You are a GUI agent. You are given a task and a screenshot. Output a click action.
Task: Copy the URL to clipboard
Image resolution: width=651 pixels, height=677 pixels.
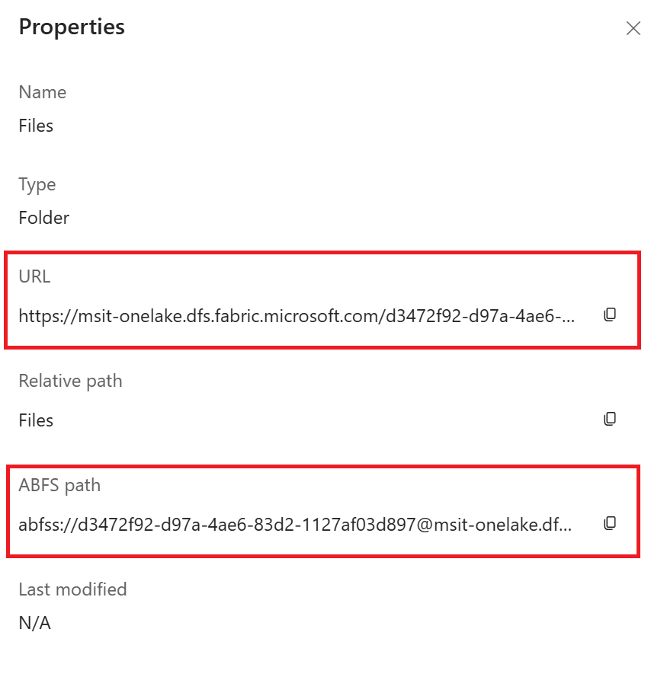point(610,315)
